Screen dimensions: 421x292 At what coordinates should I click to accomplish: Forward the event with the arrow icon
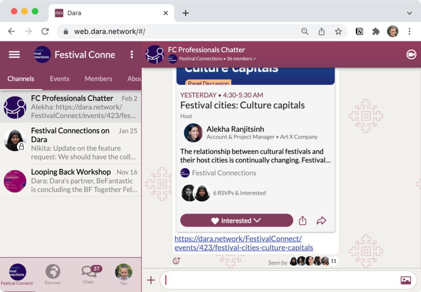click(322, 221)
